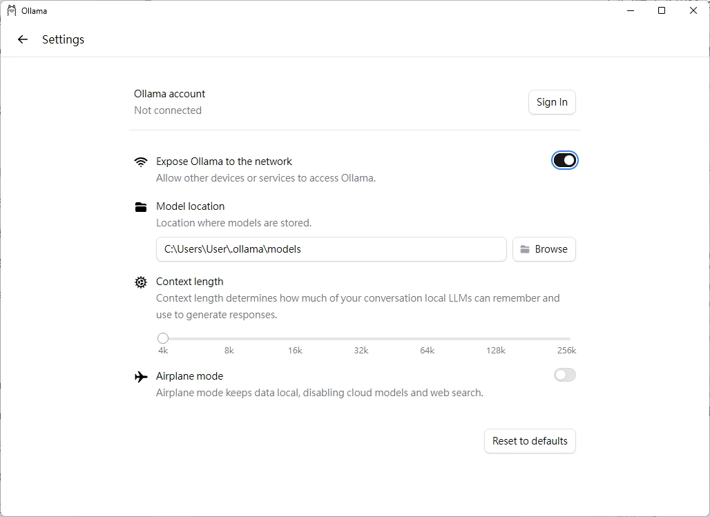The width and height of the screenshot is (710, 517).
Task: Browse for a model location folder
Action: (544, 249)
